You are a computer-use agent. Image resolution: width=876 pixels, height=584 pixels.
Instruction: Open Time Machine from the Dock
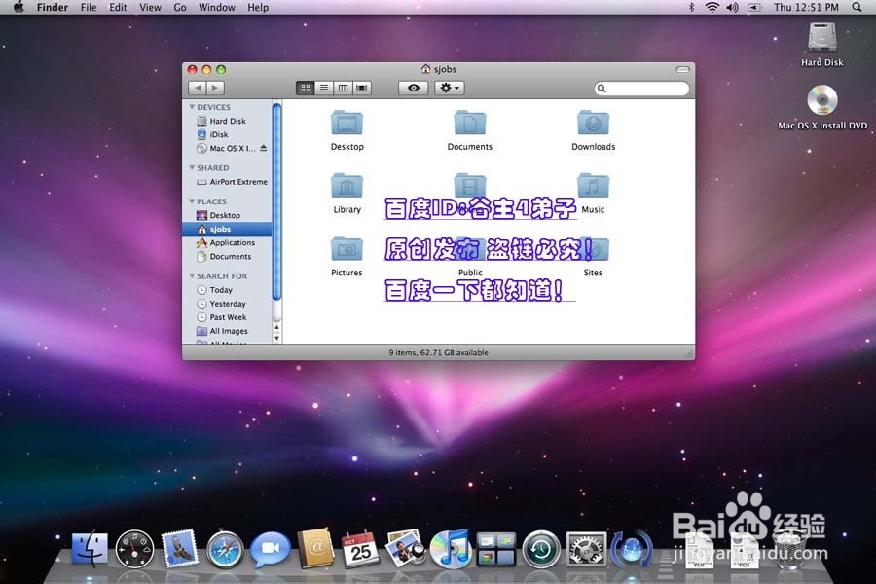coord(540,549)
